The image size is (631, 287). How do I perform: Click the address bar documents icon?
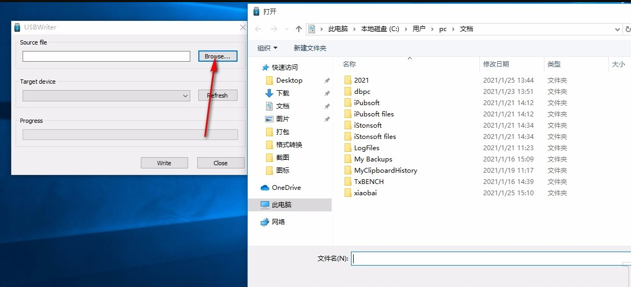[312, 29]
